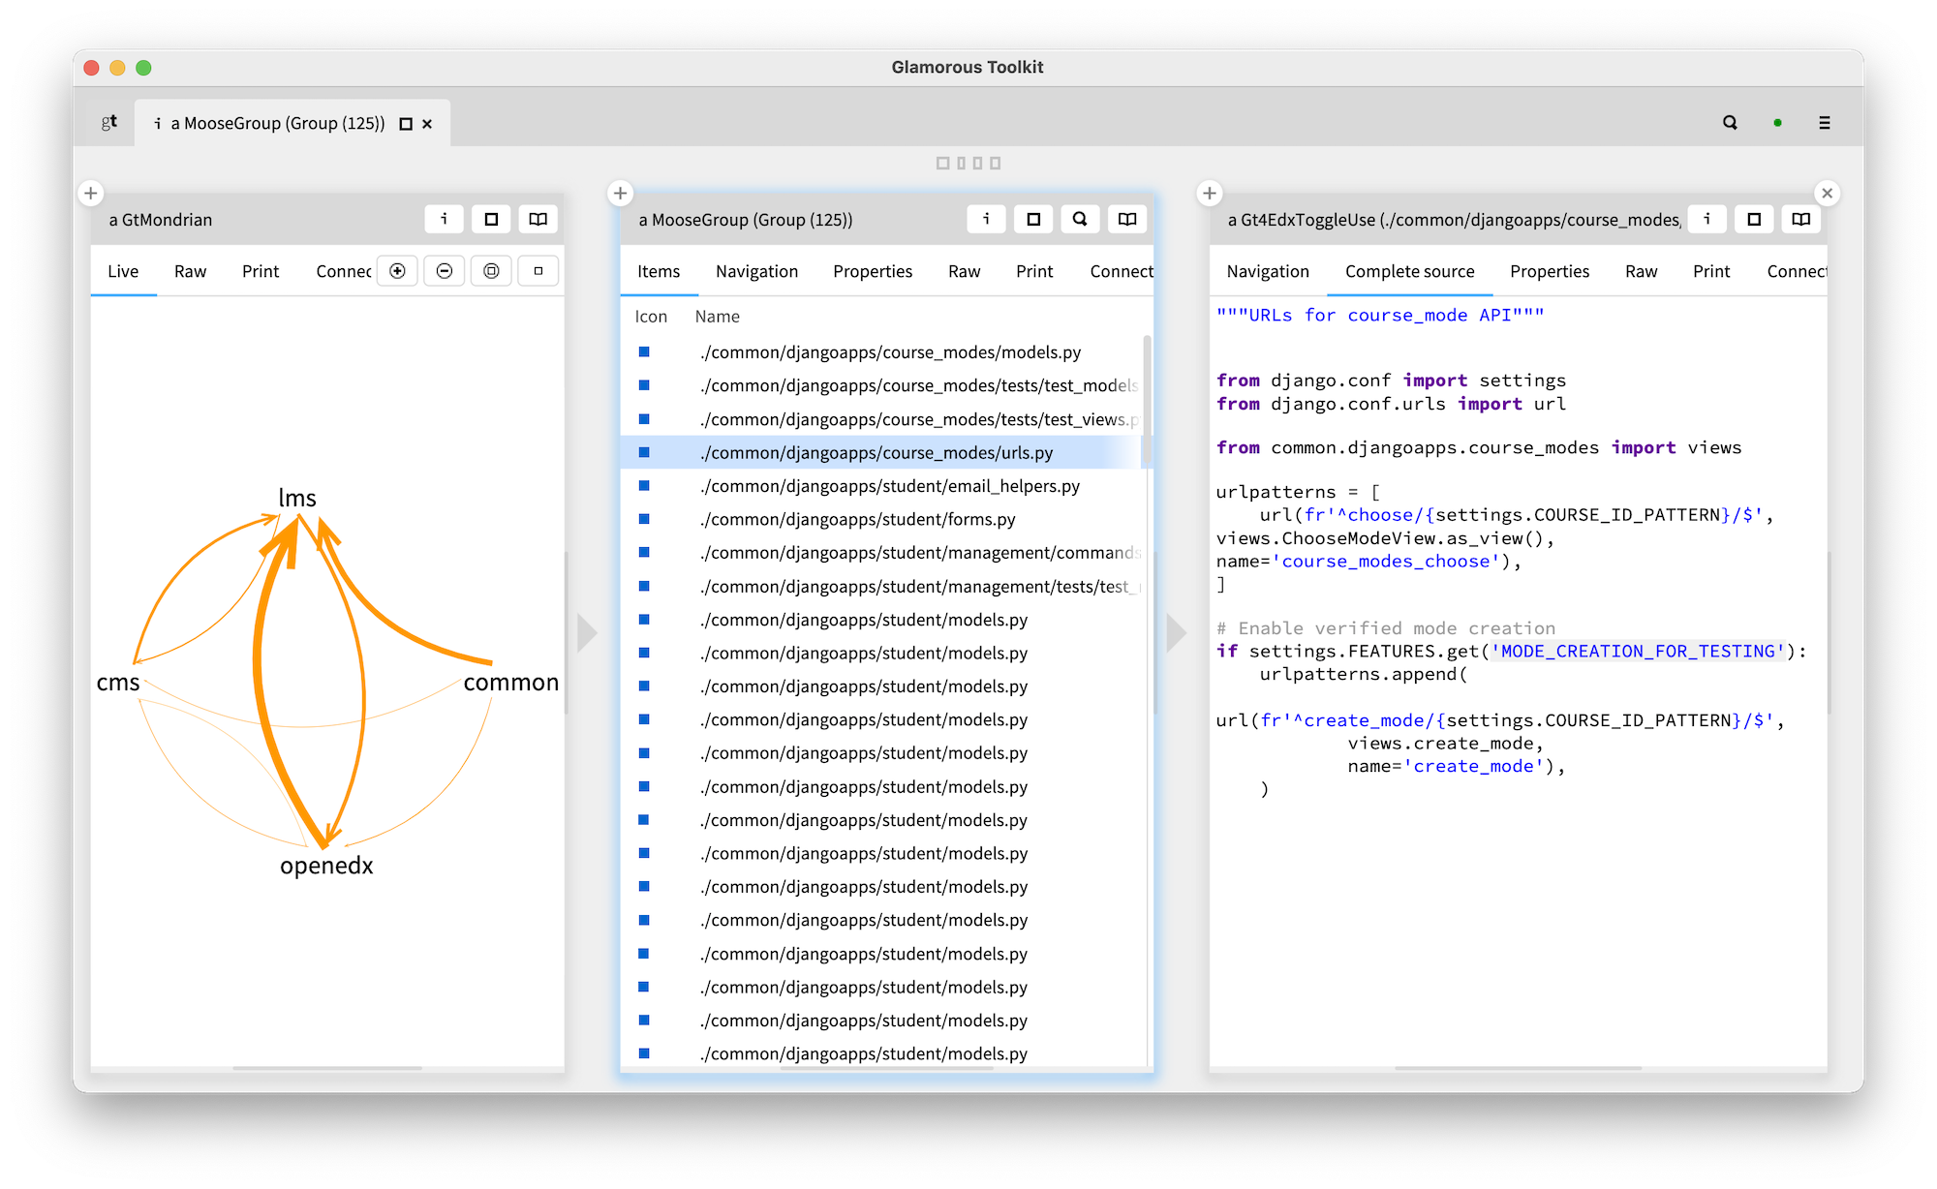Select the lms node in the graph
The height and width of the screenshot is (1189, 1937).
coord(297,498)
